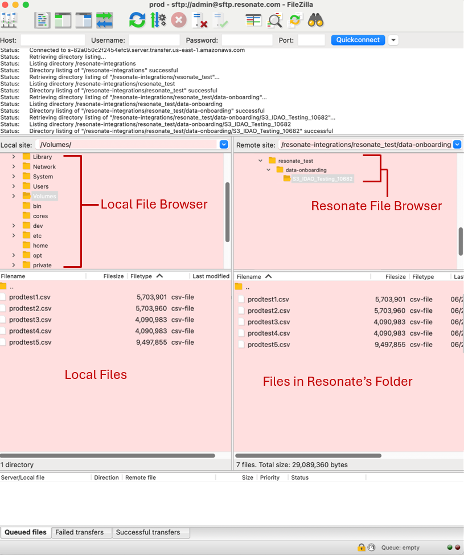This screenshot has width=464, height=555.
Task: Sort local files by Filename header
Action: pos(43,276)
